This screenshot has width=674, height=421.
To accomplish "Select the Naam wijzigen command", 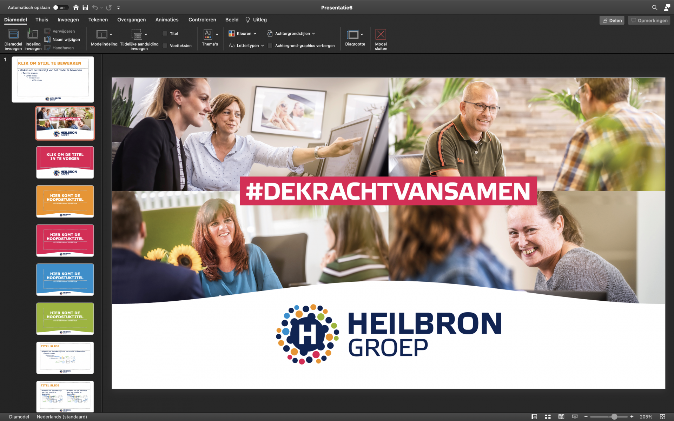I will click(62, 39).
